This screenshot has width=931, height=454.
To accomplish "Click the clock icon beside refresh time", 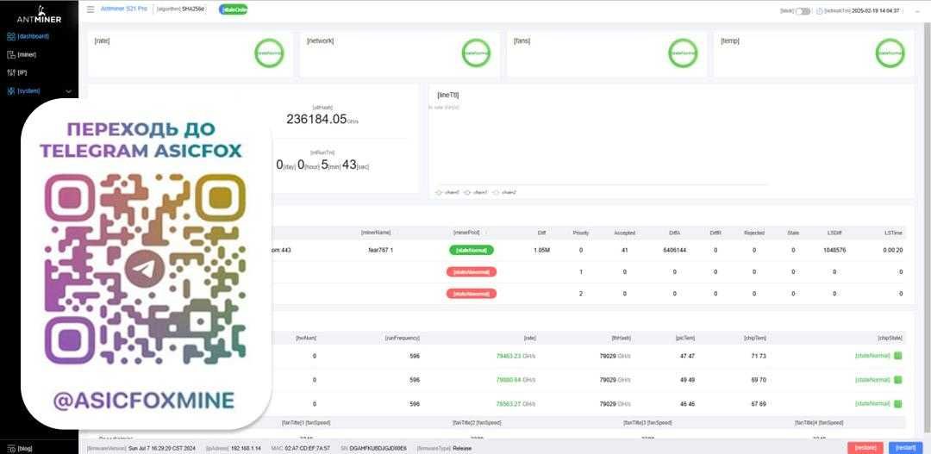I will (820, 10).
